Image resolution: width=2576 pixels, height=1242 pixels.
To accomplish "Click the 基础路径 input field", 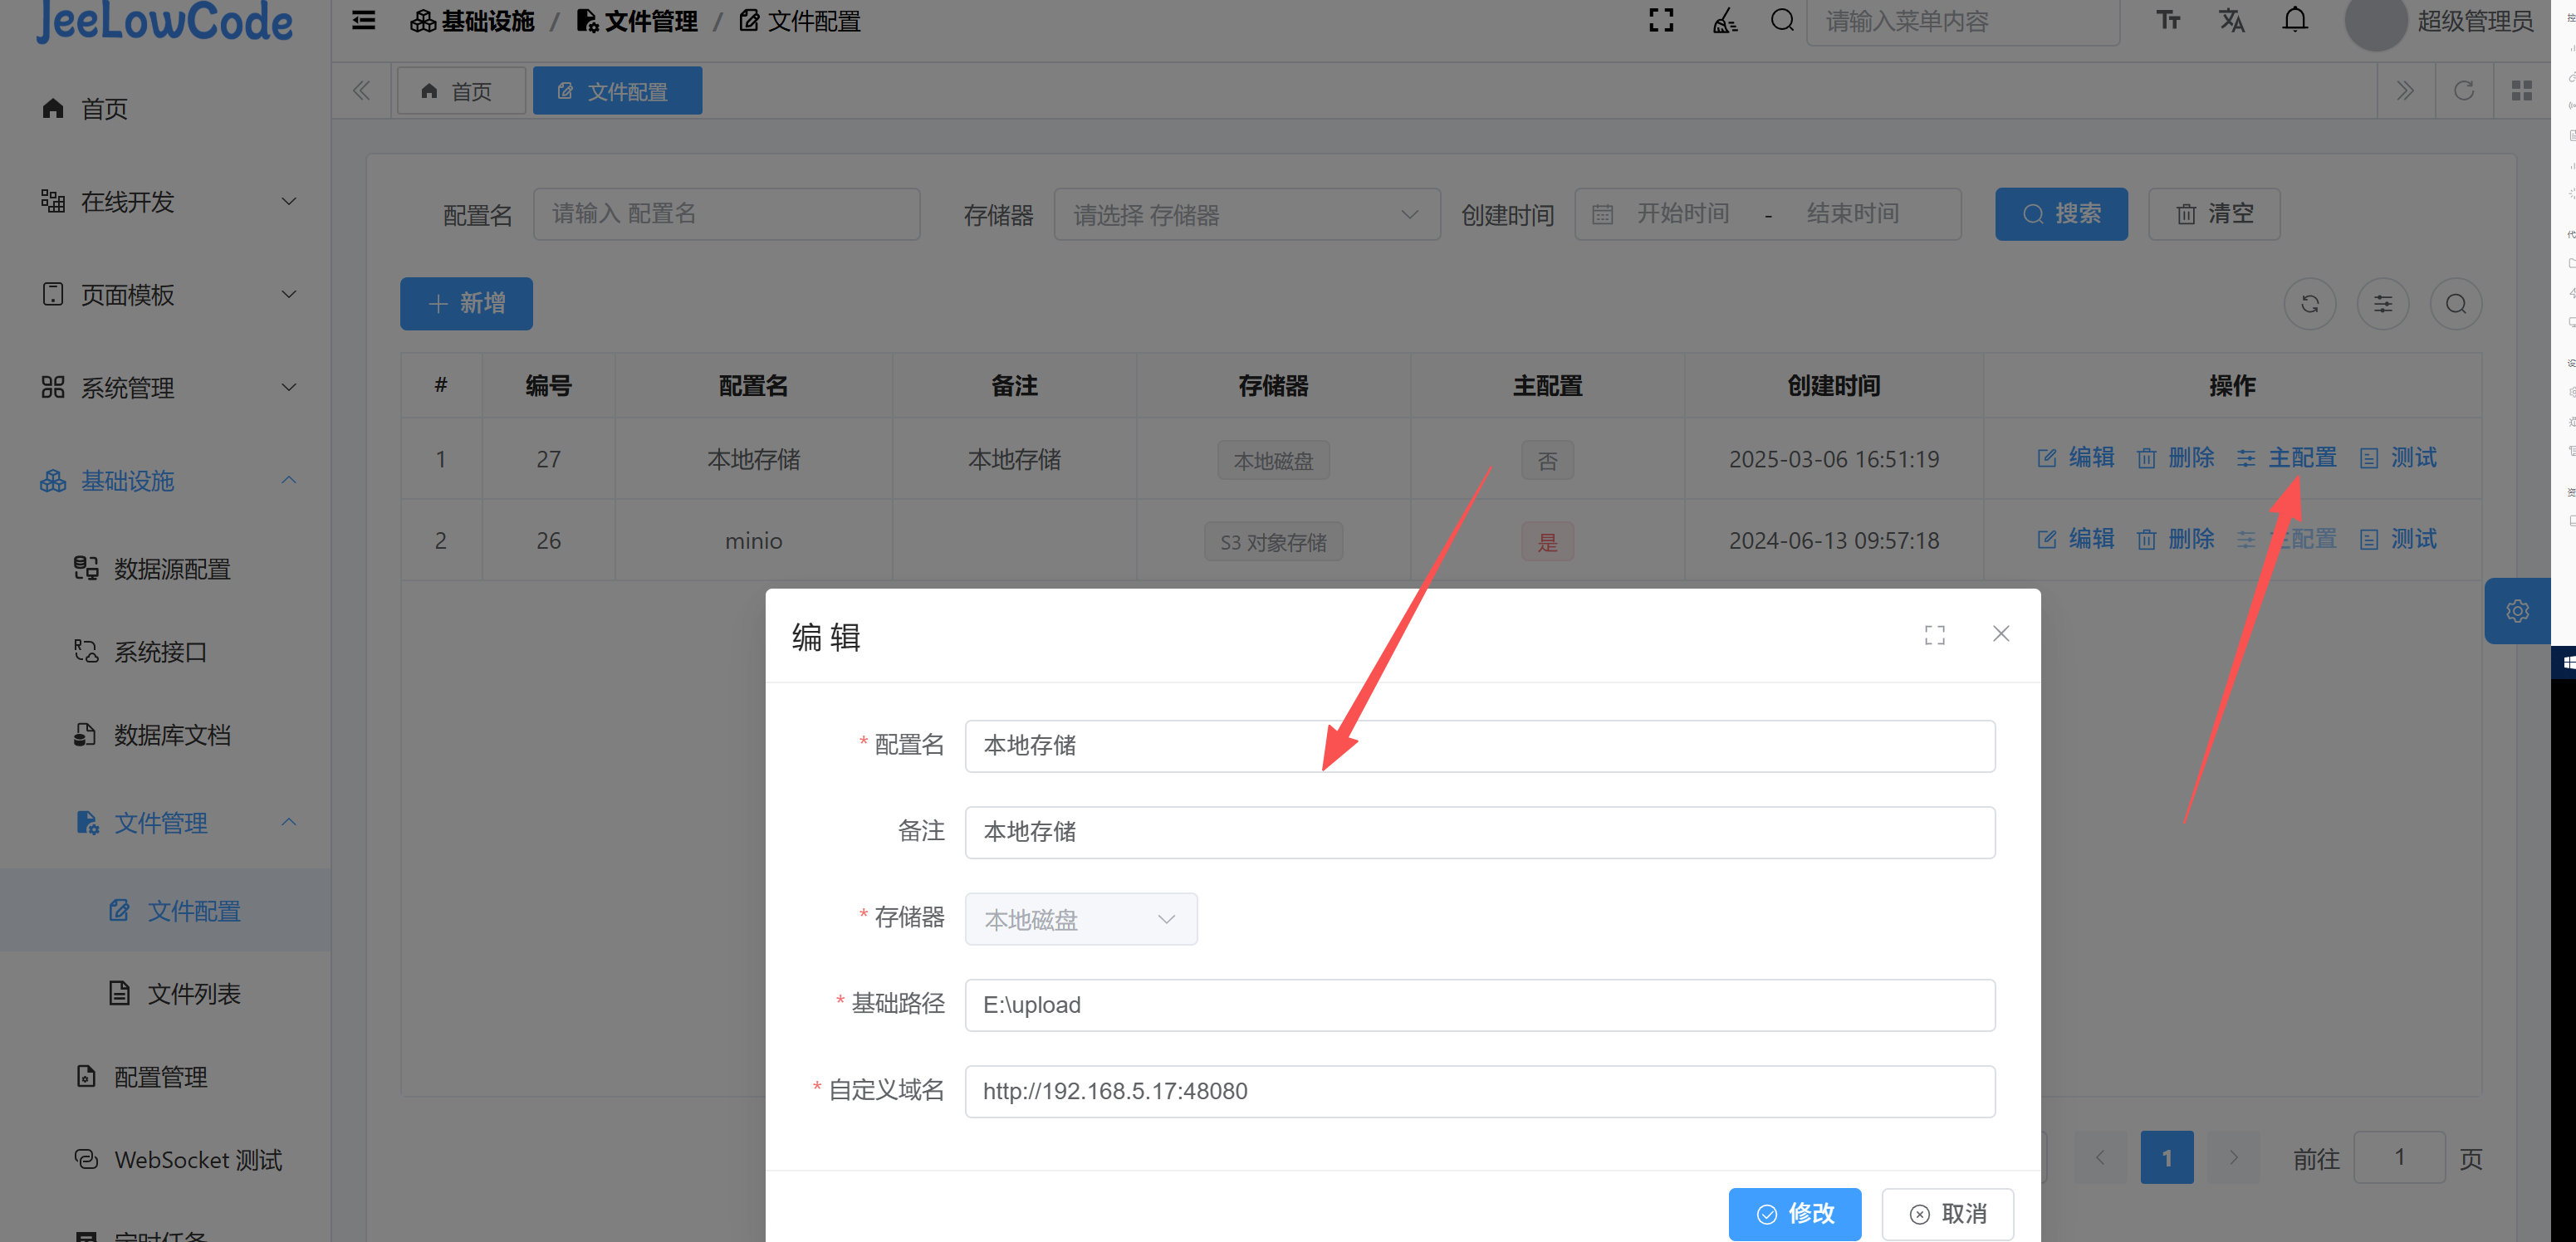I will [x=1478, y=1005].
